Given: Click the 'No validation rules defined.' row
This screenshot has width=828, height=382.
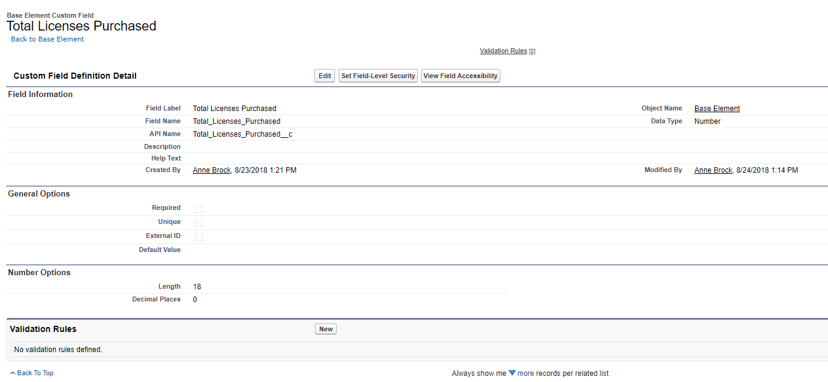Looking at the screenshot, I should coord(59,350).
